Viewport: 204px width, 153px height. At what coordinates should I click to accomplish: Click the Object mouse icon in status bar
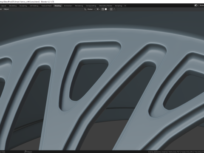point(25,152)
